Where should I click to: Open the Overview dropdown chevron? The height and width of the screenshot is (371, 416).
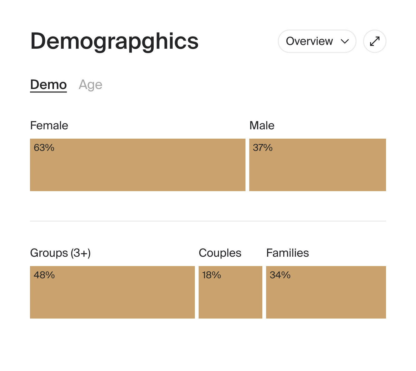pos(344,41)
